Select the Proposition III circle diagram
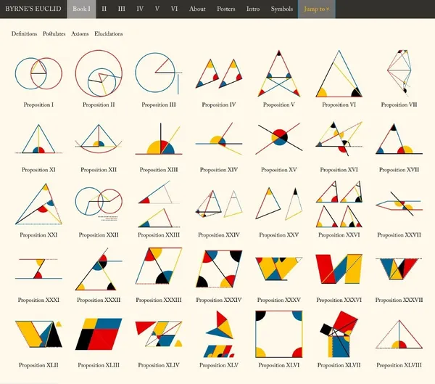The image size is (435, 384). tap(159, 73)
